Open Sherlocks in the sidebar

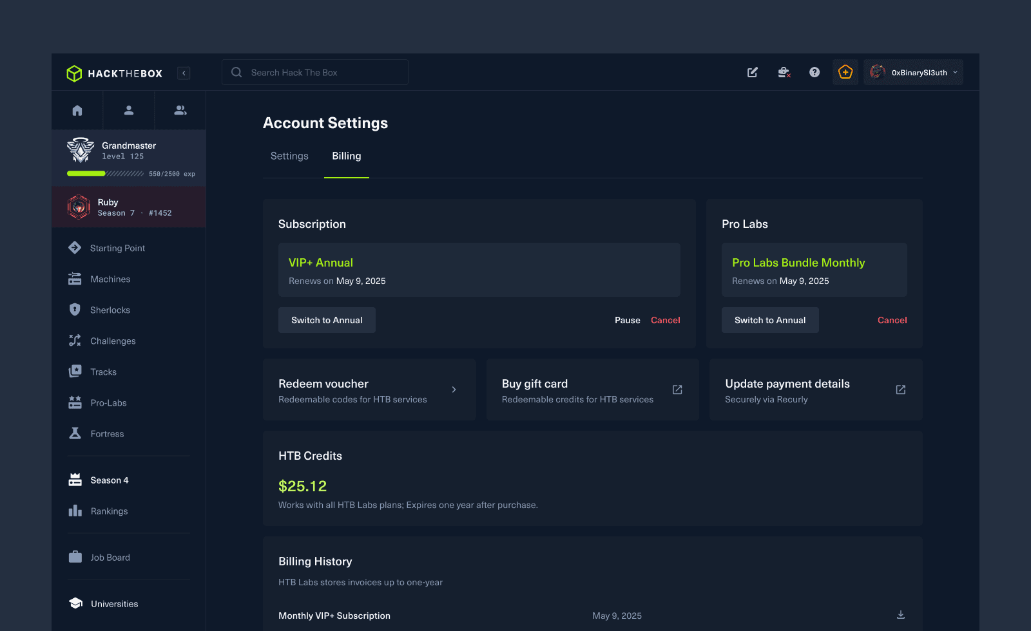coord(110,310)
